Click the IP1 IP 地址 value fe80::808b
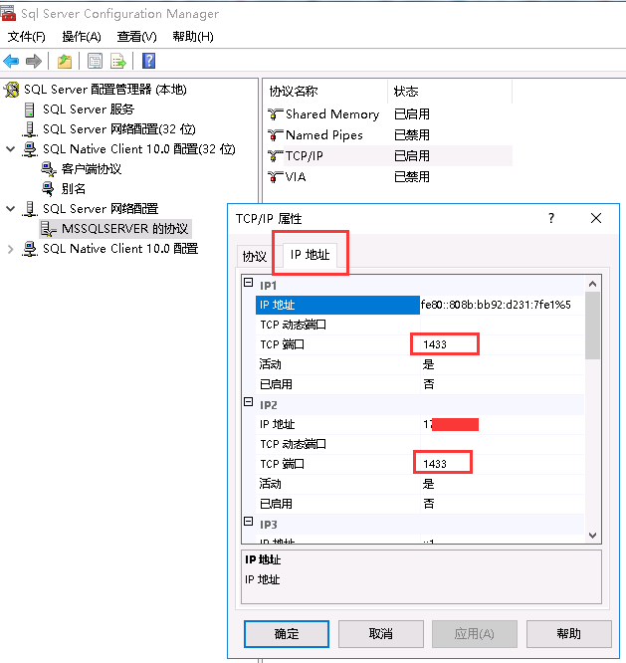The height and width of the screenshot is (663, 626). point(496,305)
